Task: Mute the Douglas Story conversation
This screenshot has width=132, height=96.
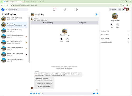Action: pos(112,25)
